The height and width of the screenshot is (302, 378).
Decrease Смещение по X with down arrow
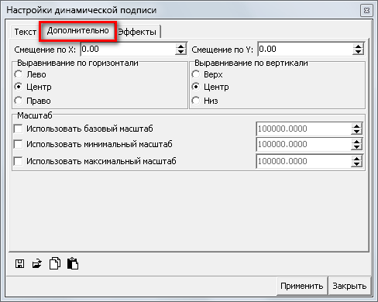[x=181, y=52]
